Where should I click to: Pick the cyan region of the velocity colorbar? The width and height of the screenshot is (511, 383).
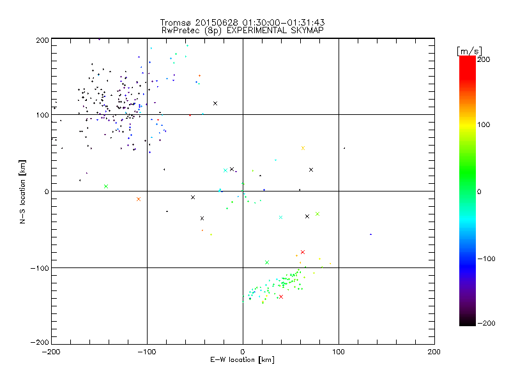click(468, 220)
